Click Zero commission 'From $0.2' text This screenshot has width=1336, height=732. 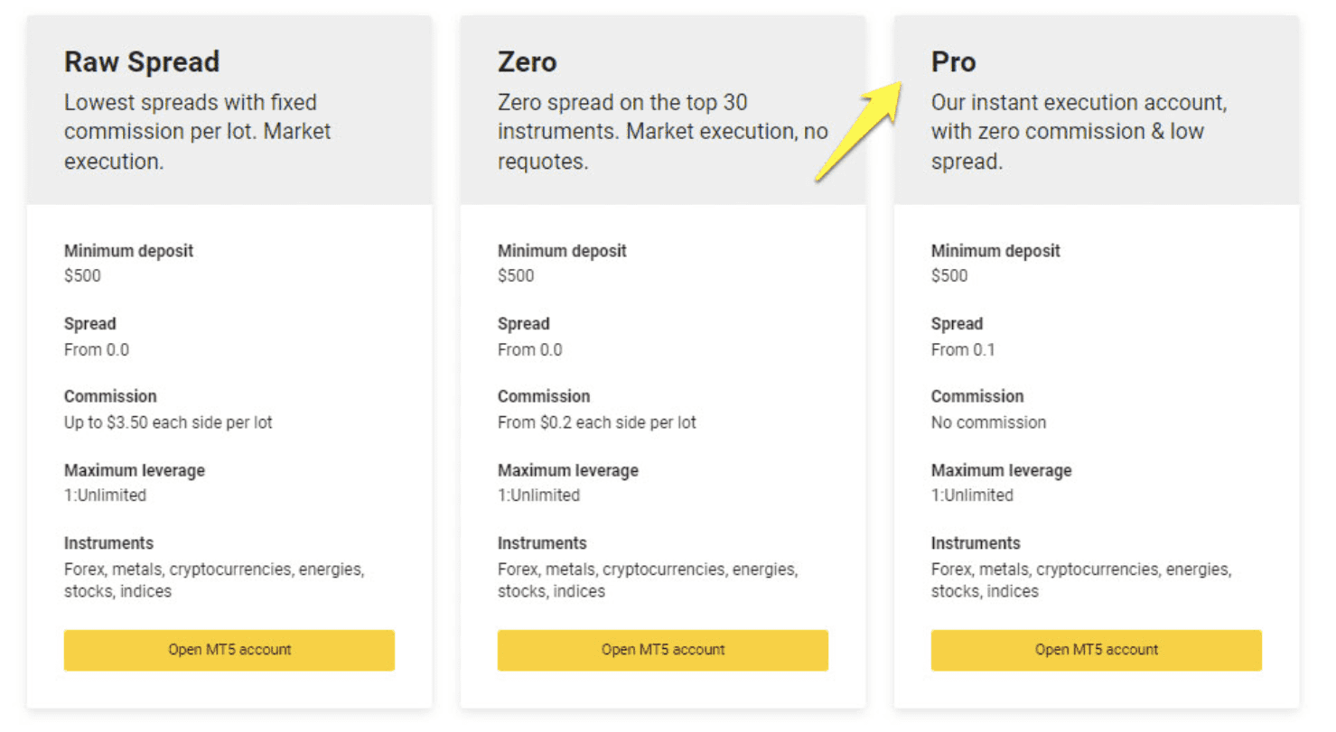coord(596,422)
